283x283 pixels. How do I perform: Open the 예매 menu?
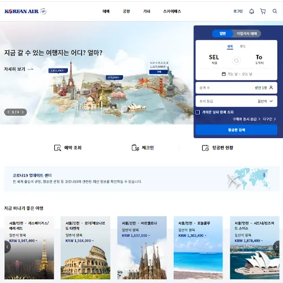coord(106,11)
